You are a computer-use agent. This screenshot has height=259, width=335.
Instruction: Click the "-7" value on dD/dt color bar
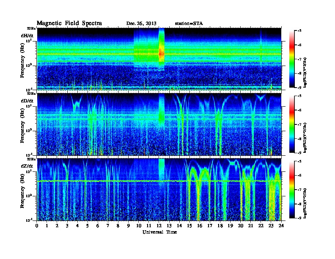299,124
